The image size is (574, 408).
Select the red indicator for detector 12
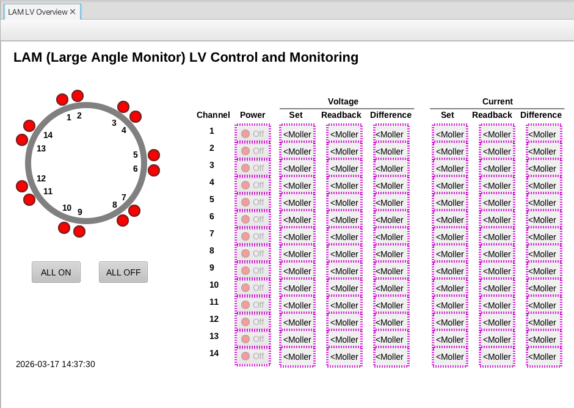point(22,186)
